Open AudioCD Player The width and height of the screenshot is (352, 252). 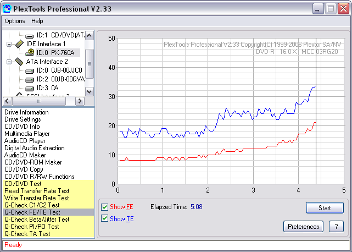click(25, 141)
